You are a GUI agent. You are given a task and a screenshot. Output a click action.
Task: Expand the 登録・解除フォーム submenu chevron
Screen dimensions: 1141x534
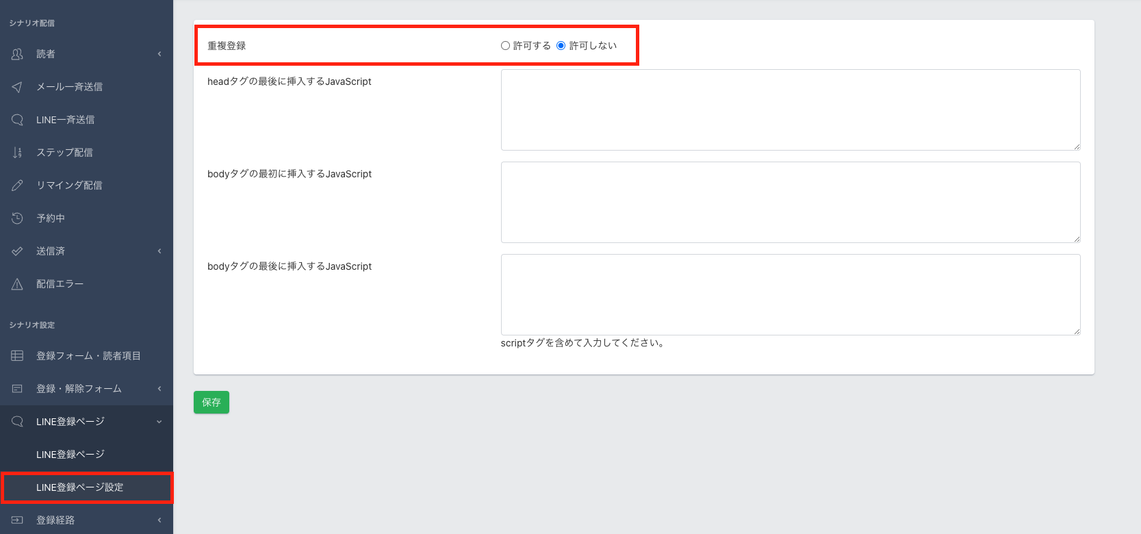pyautogui.click(x=159, y=389)
